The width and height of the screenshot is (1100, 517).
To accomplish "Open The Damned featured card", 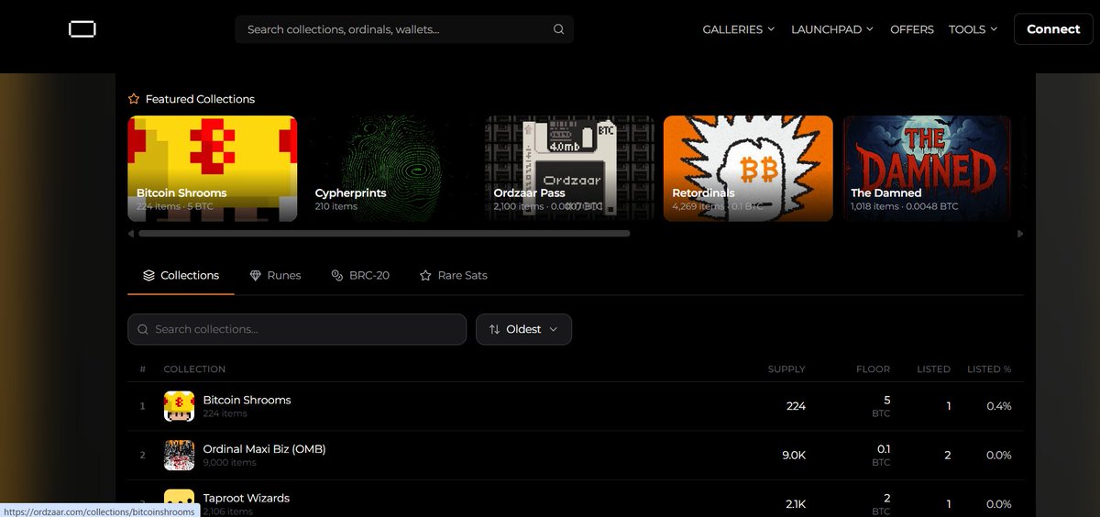I will pos(927,168).
